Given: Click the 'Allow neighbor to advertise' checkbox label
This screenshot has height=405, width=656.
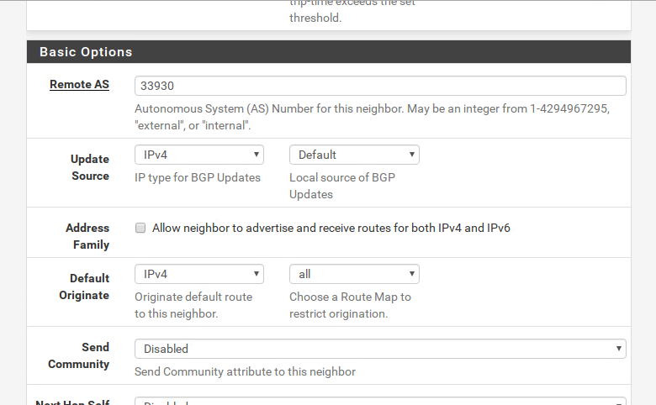Looking at the screenshot, I should (331, 228).
